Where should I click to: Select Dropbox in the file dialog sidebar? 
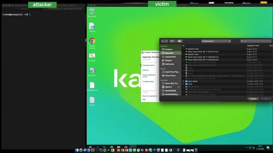[168, 49]
